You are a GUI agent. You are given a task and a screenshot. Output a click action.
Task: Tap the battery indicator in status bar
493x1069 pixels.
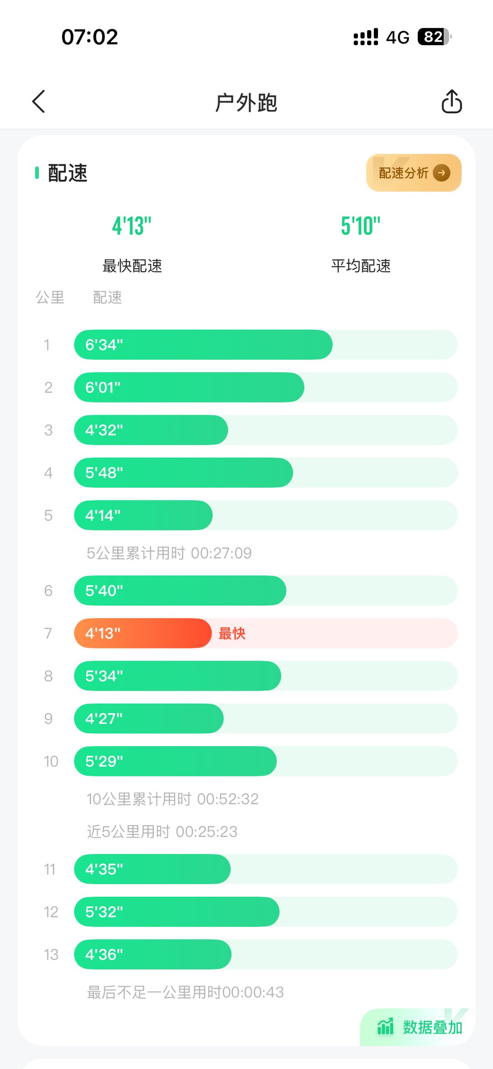coord(434,37)
